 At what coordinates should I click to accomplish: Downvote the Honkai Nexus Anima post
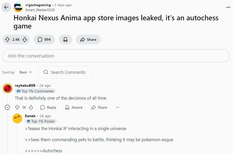(25, 39)
